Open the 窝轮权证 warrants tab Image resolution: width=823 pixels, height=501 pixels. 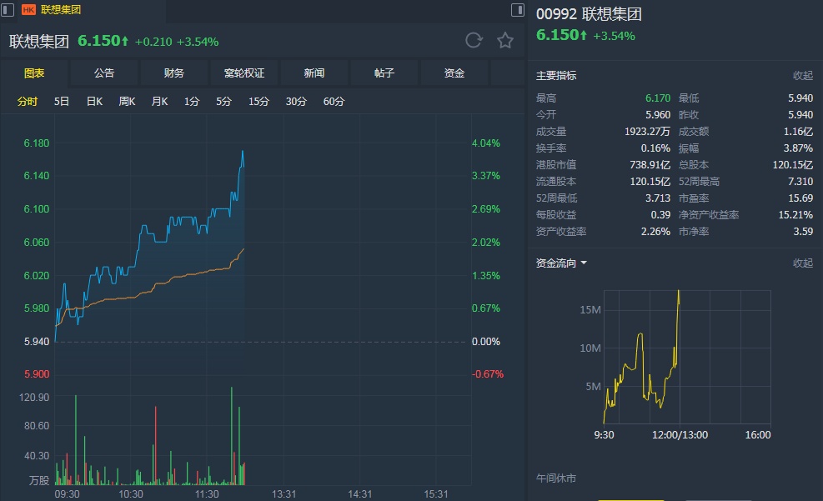244,73
